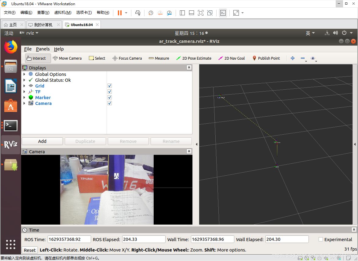Click the blue plus add-tool icon

pos(292,58)
